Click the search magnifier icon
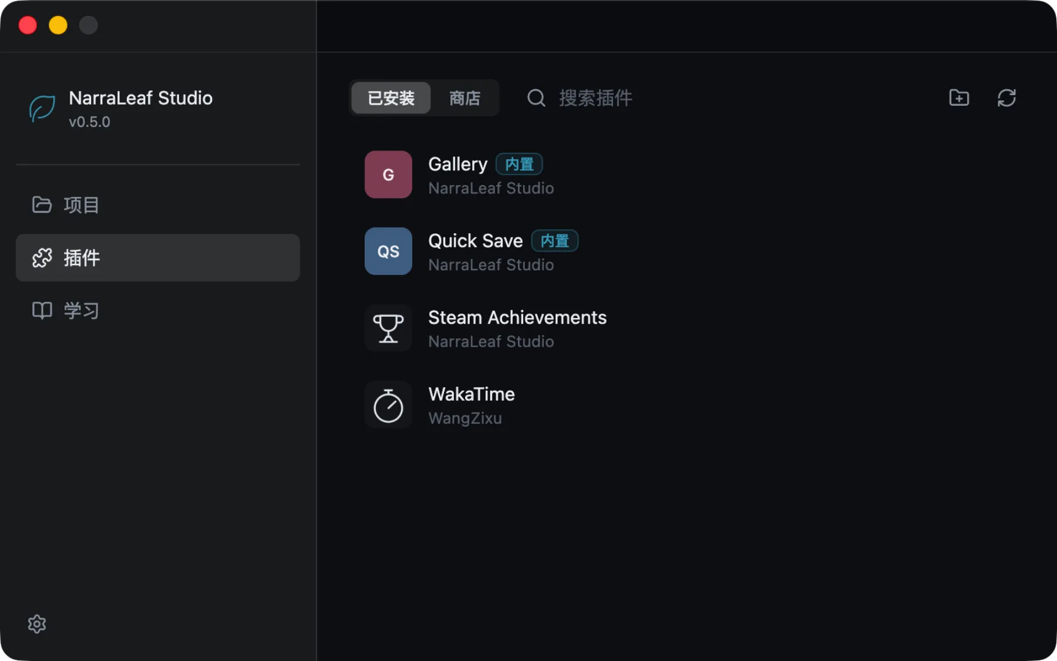 (536, 98)
